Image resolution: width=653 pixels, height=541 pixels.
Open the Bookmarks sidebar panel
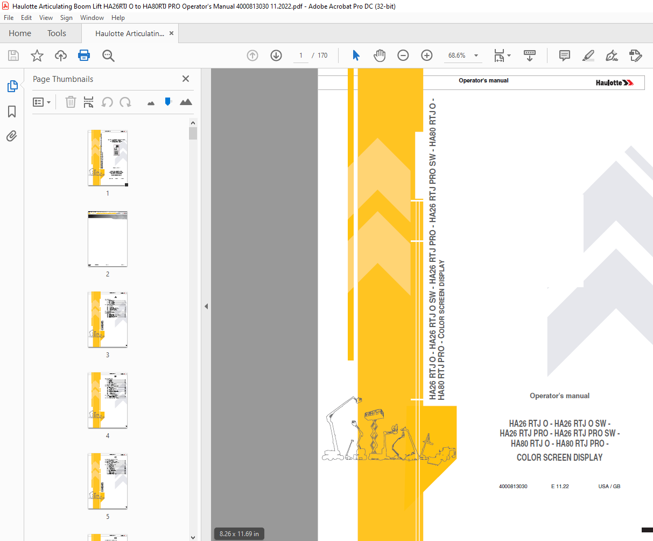(12, 112)
